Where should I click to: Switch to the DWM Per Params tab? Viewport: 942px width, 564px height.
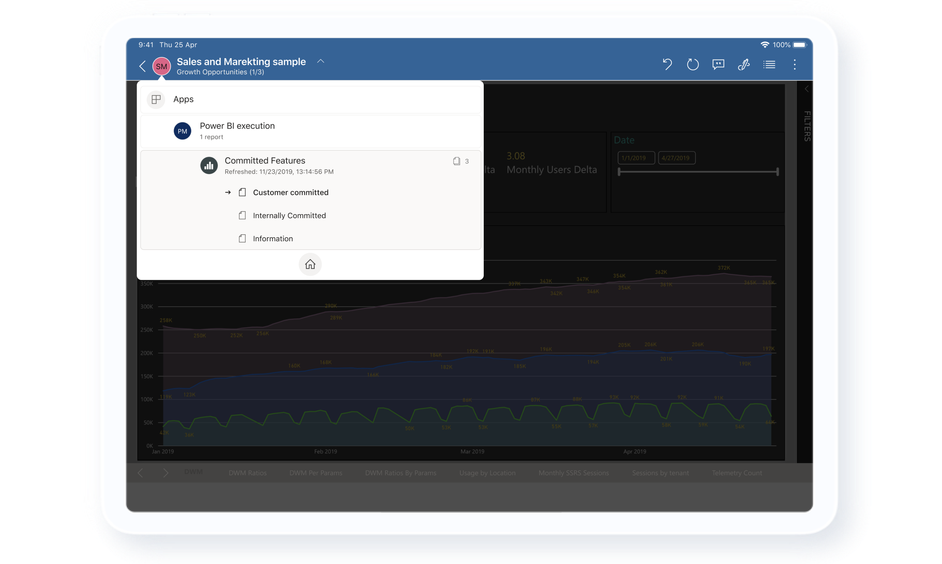point(316,473)
